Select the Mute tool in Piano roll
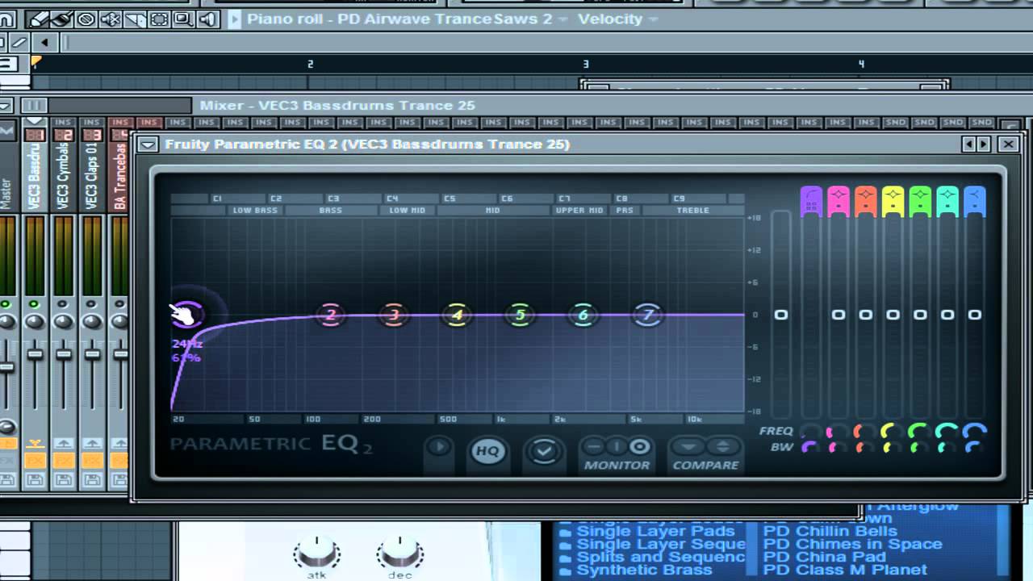This screenshot has height=581, width=1033. coord(110,19)
